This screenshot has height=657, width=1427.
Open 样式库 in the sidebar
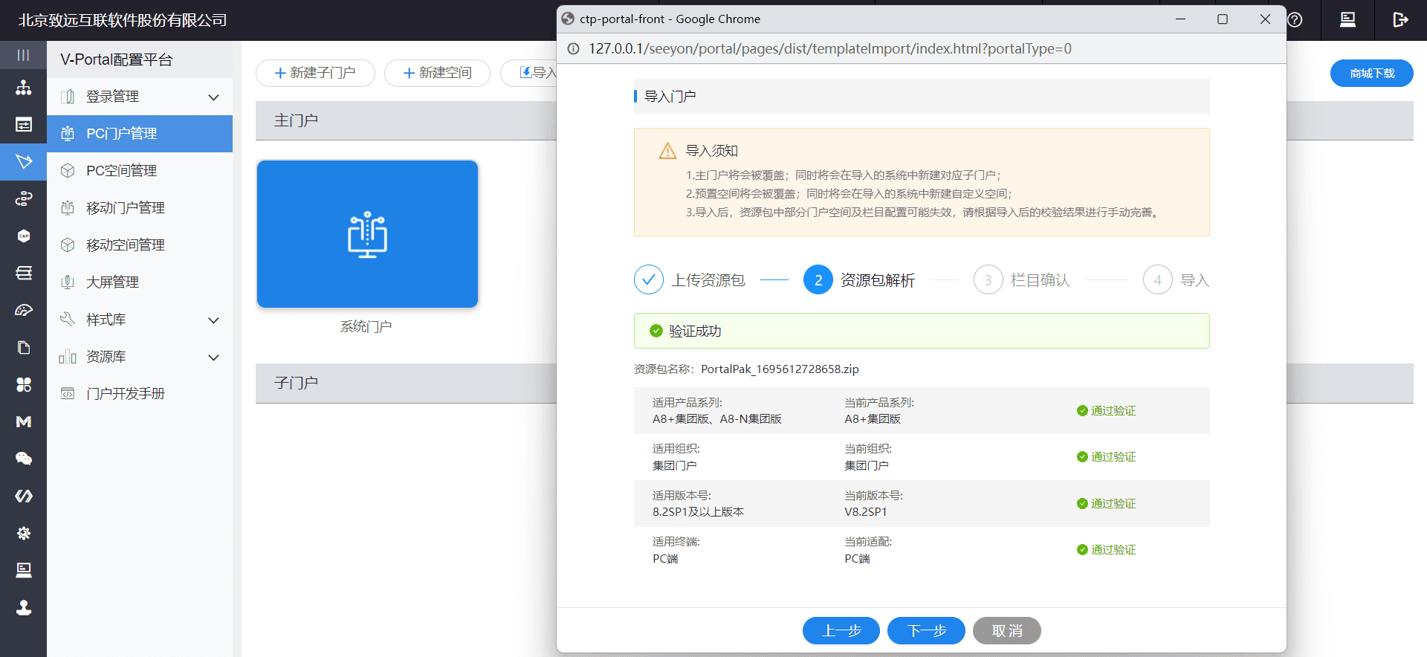tap(140, 320)
